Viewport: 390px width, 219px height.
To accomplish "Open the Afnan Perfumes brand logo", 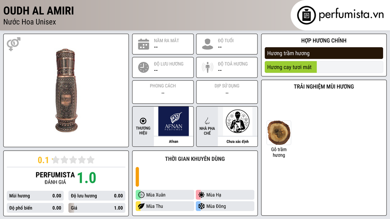I will 174,121.
